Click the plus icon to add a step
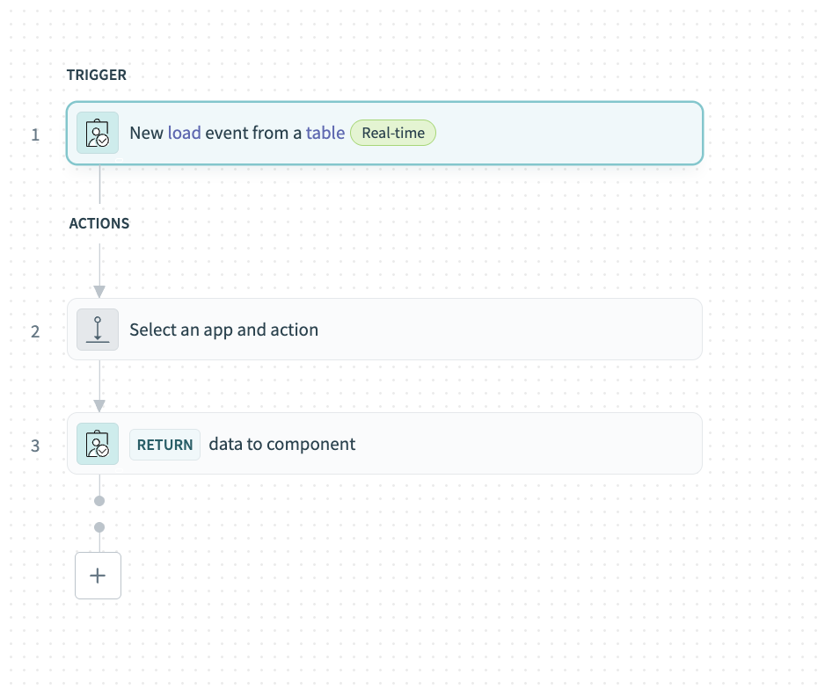Image resolution: width=825 pixels, height=689 pixels. click(98, 576)
